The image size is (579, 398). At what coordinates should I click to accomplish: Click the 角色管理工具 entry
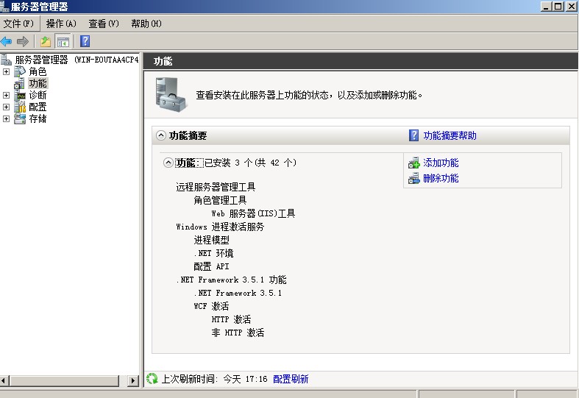(220, 200)
